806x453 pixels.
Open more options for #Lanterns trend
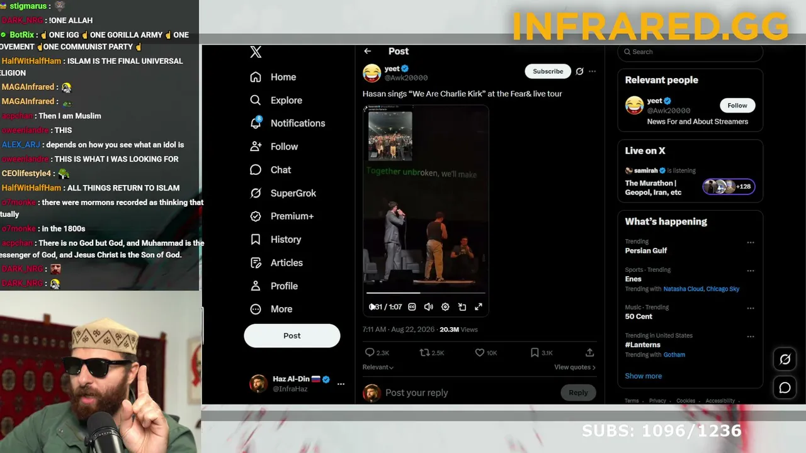750,337
